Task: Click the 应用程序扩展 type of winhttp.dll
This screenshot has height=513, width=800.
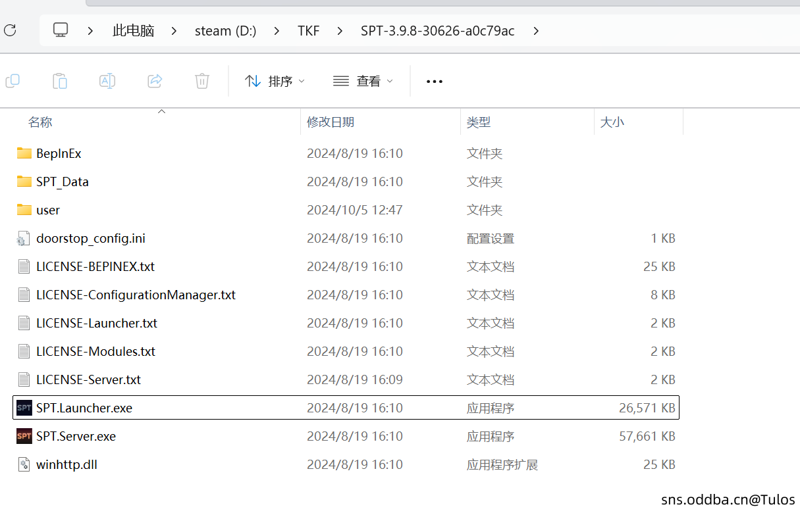Action: [x=502, y=464]
